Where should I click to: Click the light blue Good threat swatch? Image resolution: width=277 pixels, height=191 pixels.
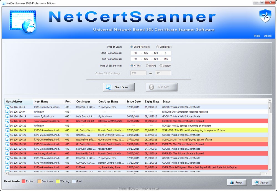click(74, 181)
